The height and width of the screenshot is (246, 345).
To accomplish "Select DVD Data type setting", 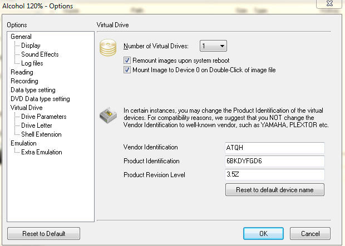I will point(40,99).
